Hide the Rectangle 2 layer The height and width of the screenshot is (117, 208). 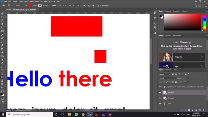tap(160, 92)
